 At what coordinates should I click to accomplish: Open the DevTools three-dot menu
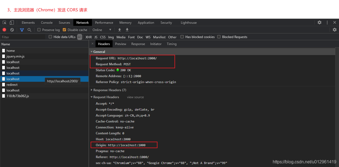coord(327,23)
